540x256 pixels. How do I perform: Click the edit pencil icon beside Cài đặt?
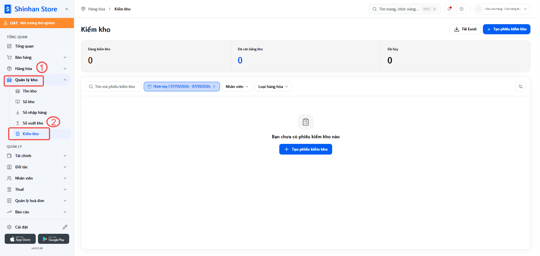point(65,227)
